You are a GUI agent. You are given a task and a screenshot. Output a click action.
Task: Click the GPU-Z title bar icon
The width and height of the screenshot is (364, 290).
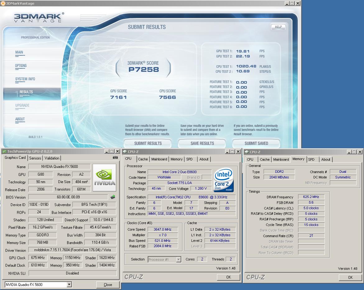[x=4, y=151]
